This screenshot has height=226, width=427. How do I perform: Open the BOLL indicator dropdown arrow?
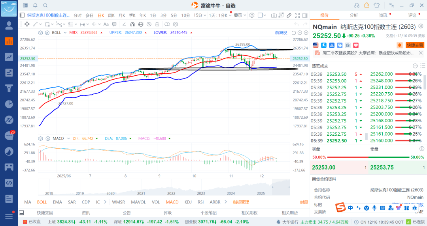[65, 33]
